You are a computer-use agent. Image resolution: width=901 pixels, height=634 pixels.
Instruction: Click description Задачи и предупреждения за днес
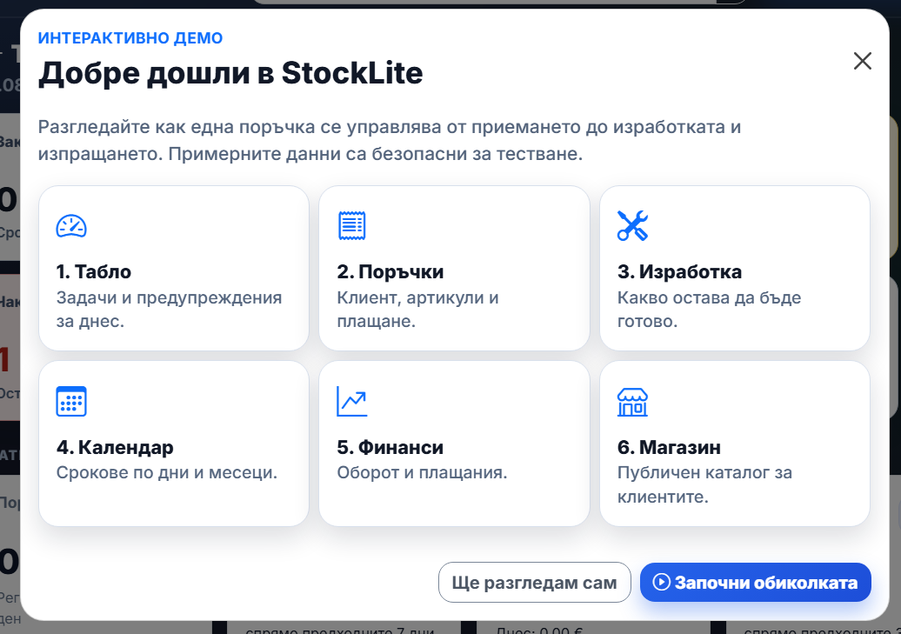tap(169, 310)
